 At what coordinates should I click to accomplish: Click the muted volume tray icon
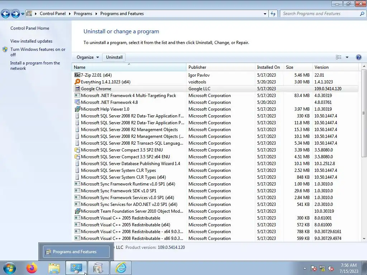[x=331, y=268]
